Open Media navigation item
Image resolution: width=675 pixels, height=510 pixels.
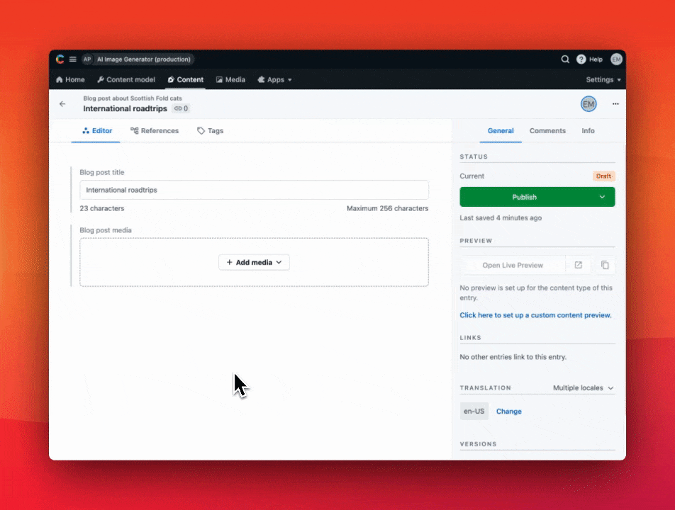click(x=230, y=79)
